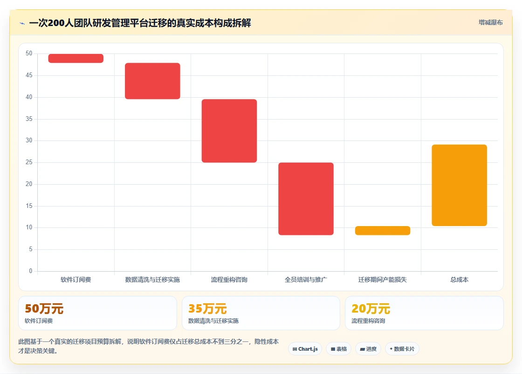Click the y-axis value 50
Image resolution: width=522 pixels, height=374 pixels.
(29, 53)
